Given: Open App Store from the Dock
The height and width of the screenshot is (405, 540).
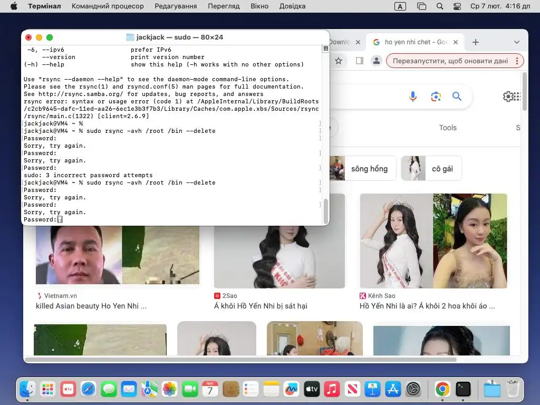Looking at the screenshot, I should coord(393,389).
